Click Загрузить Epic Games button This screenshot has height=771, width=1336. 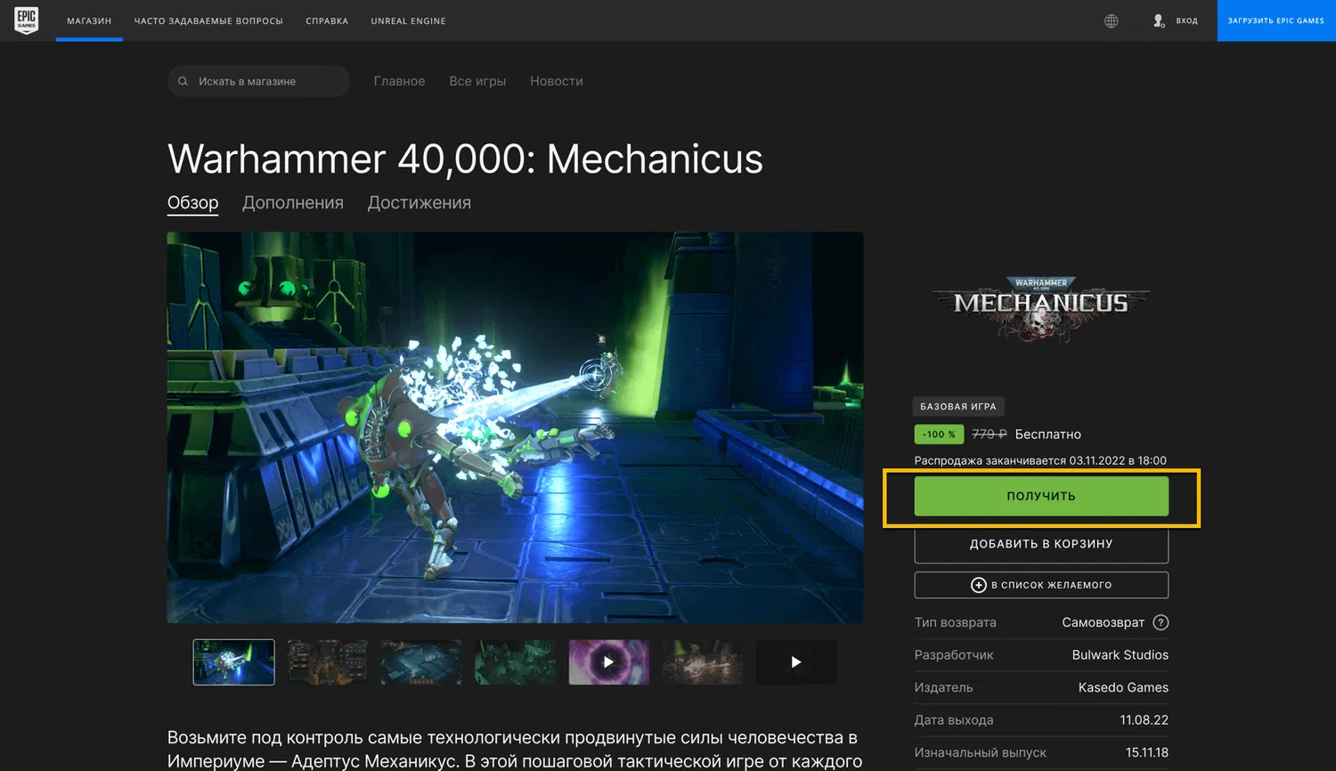point(1276,20)
